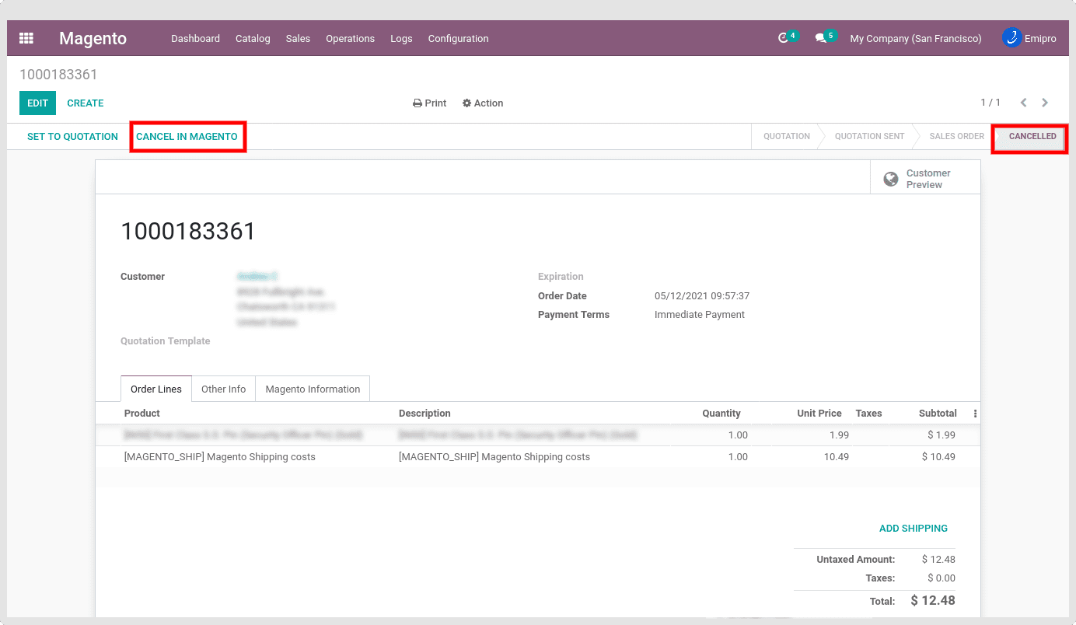Sort by the Quantity column header
Image resolution: width=1076 pixels, height=625 pixels.
[x=721, y=414]
